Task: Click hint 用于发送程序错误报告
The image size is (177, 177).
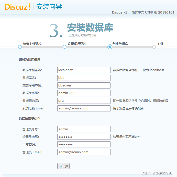Action: (128, 108)
